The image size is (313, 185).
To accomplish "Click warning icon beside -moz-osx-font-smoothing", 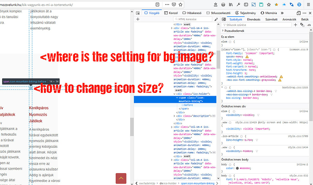I will (x=280, y=80).
